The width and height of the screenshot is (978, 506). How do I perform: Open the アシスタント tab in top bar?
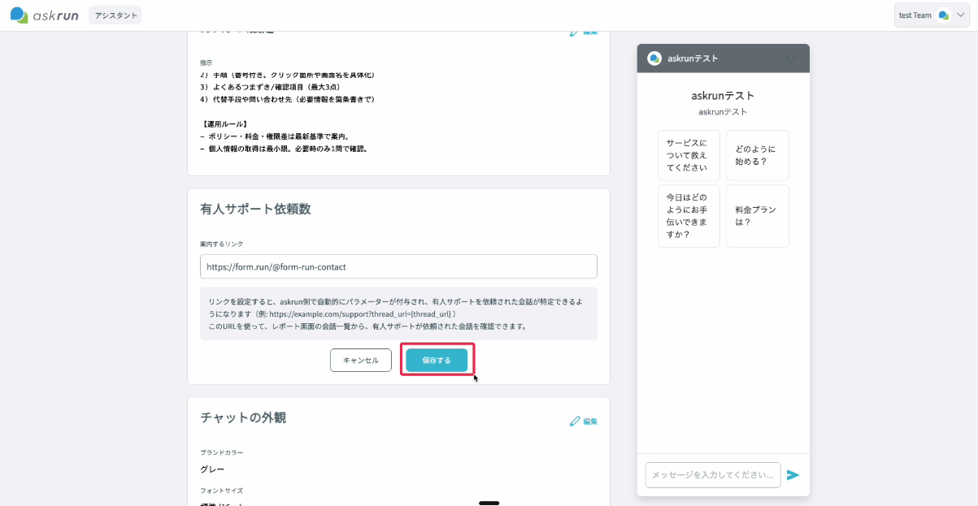click(115, 15)
